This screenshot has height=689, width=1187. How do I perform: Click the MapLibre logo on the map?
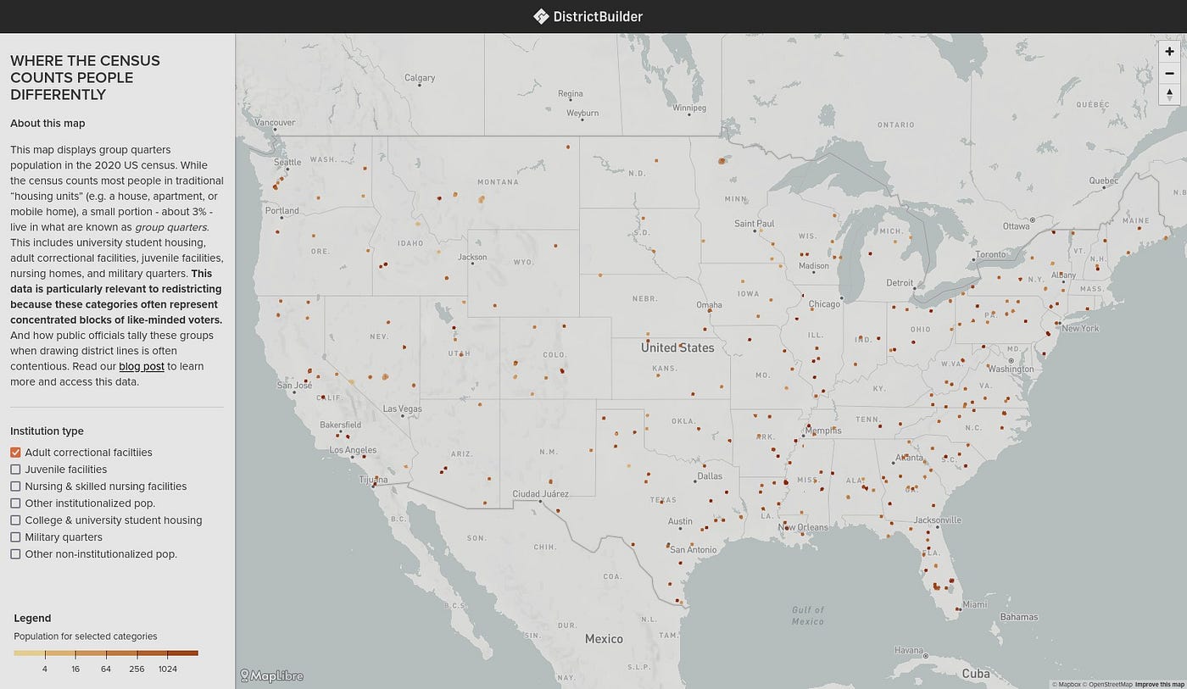(x=271, y=675)
